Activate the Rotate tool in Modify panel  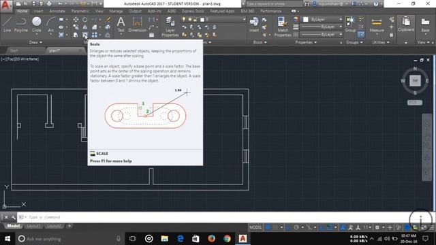point(84,20)
